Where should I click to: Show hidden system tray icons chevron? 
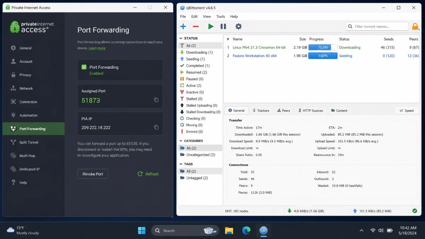(361, 231)
